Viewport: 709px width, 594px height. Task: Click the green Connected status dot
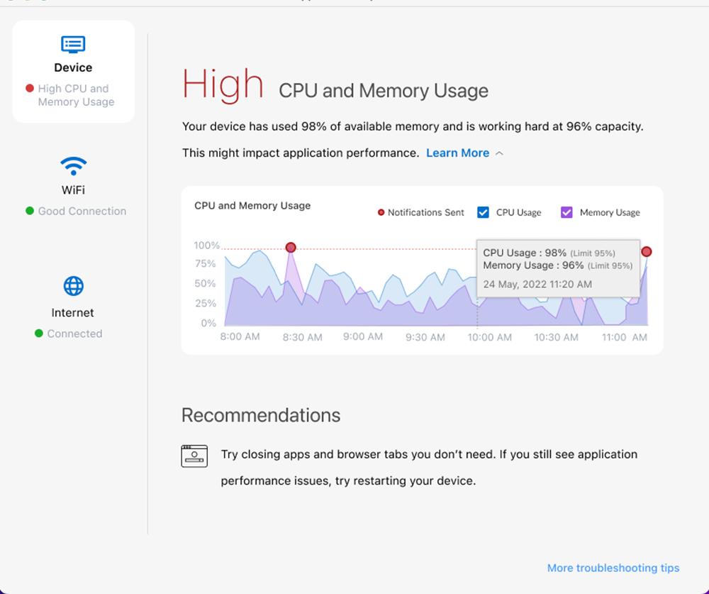(x=39, y=334)
